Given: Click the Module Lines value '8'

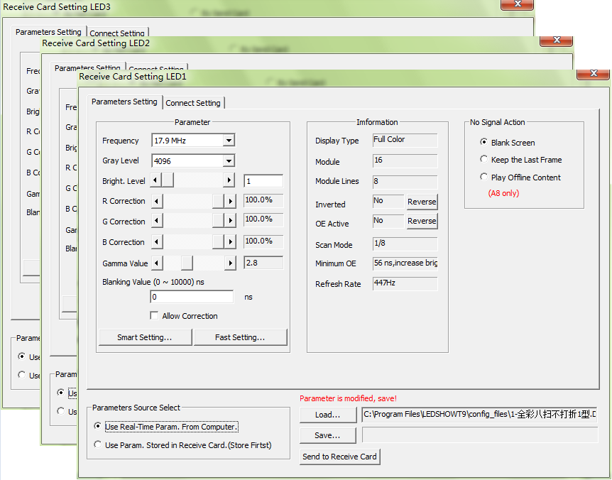Looking at the screenshot, I should (x=405, y=182).
